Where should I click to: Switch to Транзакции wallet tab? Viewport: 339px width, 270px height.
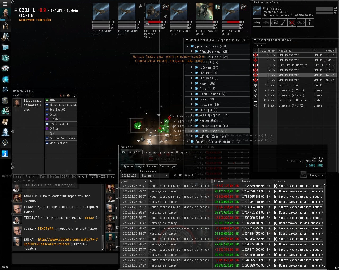click(x=168, y=166)
